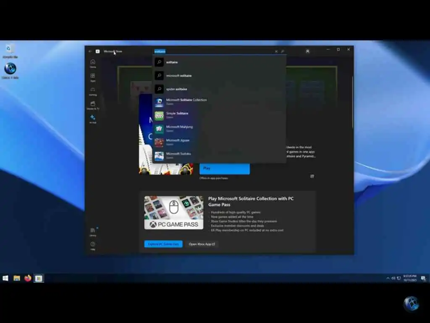This screenshot has height=323, width=430.
Task: Select the 'microsoft solitaire' search suggestion
Action: (219, 76)
